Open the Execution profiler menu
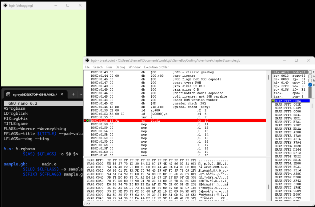The width and height of the screenshot is (315, 207). (x=156, y=67)
